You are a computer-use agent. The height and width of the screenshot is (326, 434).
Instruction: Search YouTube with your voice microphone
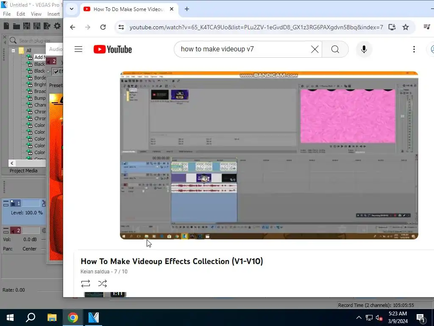364,49
